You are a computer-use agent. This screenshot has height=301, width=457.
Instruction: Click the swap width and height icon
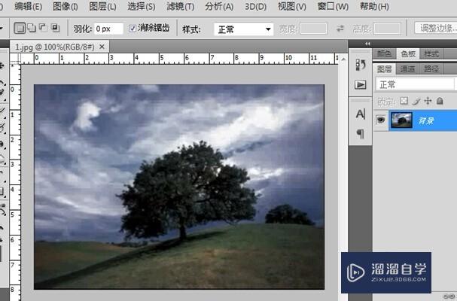coord(340,29)
